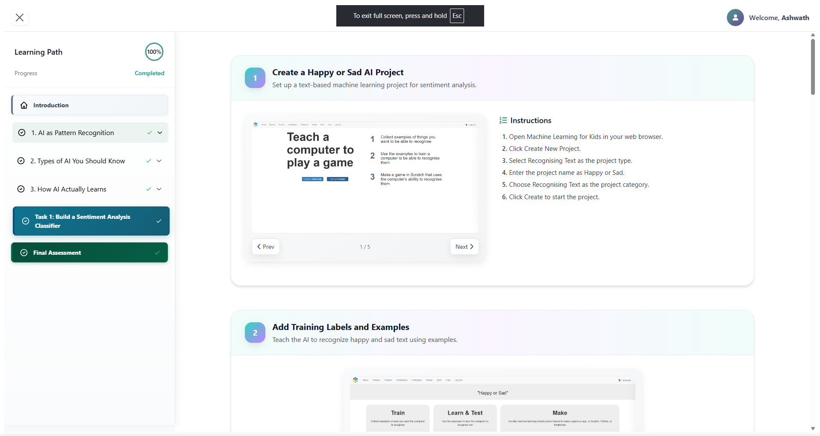The height and width of the screenshot is (436, 820).
Task: Click the 100% progress circle
Action: 154,52
